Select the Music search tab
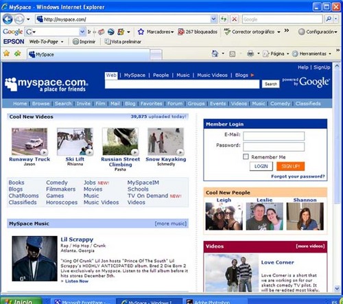 point(183,75)
